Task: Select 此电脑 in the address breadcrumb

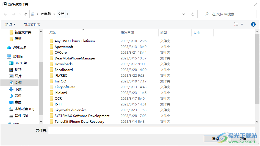Action: pyautogui.click(x=46, y=14)
